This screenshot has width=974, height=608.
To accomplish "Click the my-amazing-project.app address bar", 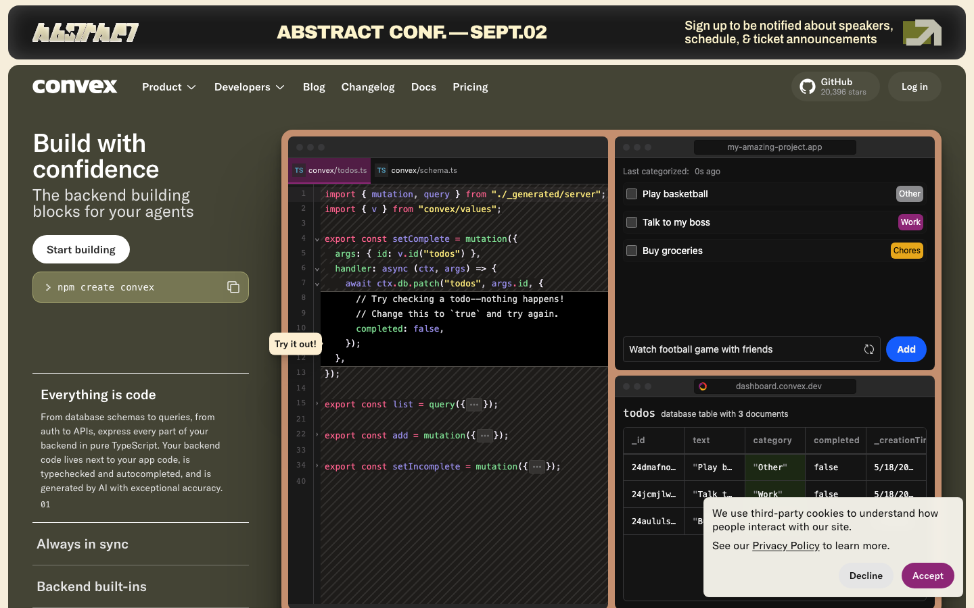I will click(775, 147).
